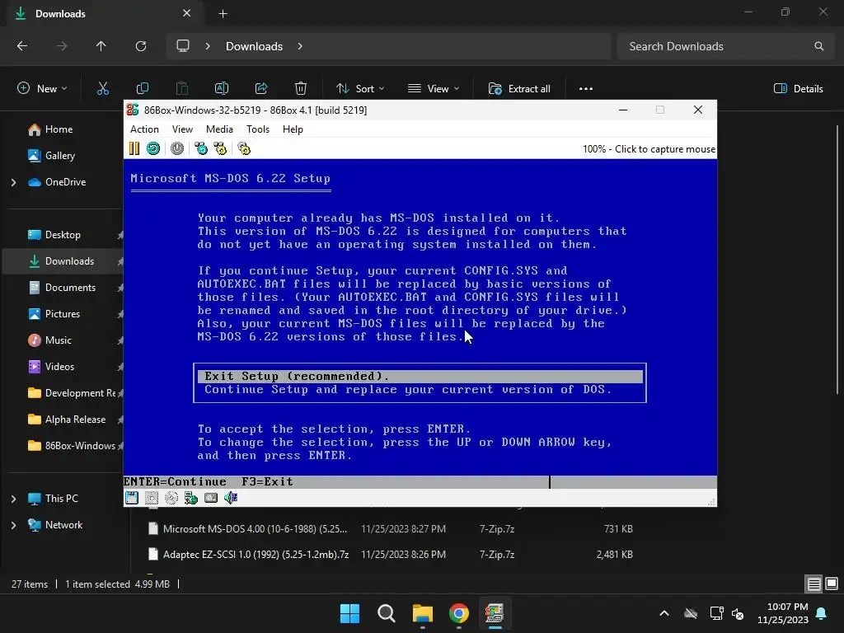Screen dimensions: 844x633
Task: Click the hard reset icon in 86Box toolbar
Action: [x=152, y=148]
